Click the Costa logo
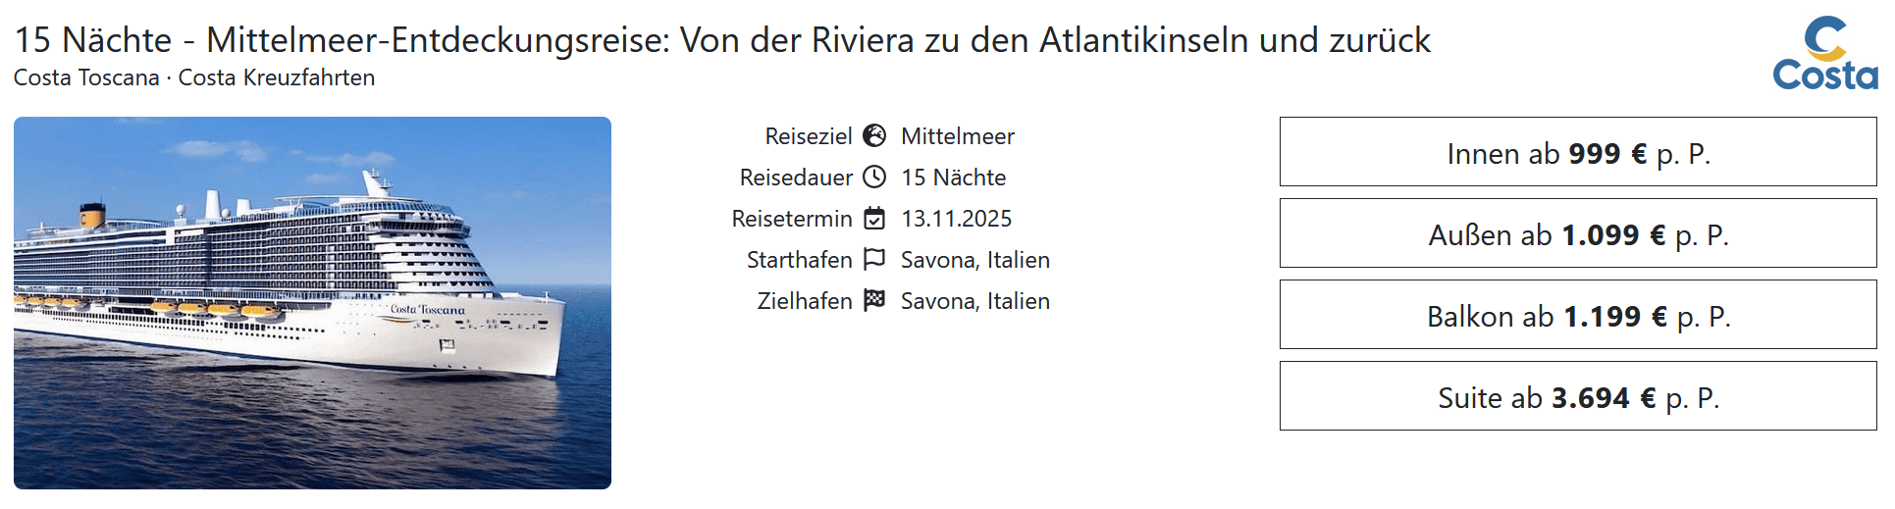Image resolution: width=1895 pixels, height=509 pixels. coord(1824,54)
